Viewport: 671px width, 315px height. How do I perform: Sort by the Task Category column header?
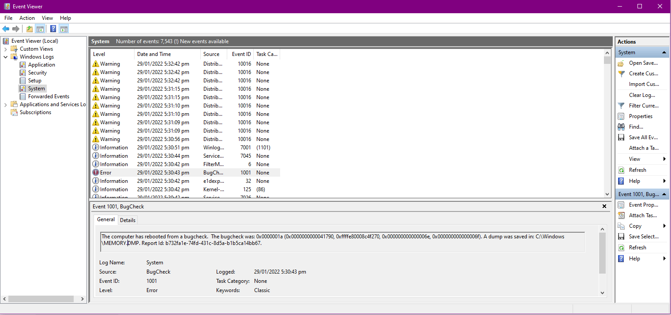[266, 54]
